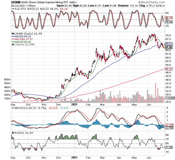Click the 2021 label on price chart axis

click(74, 104)
